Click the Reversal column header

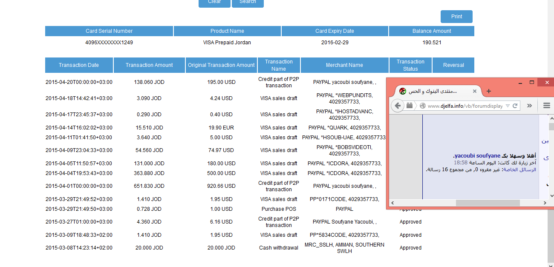[x=453, y=65]
